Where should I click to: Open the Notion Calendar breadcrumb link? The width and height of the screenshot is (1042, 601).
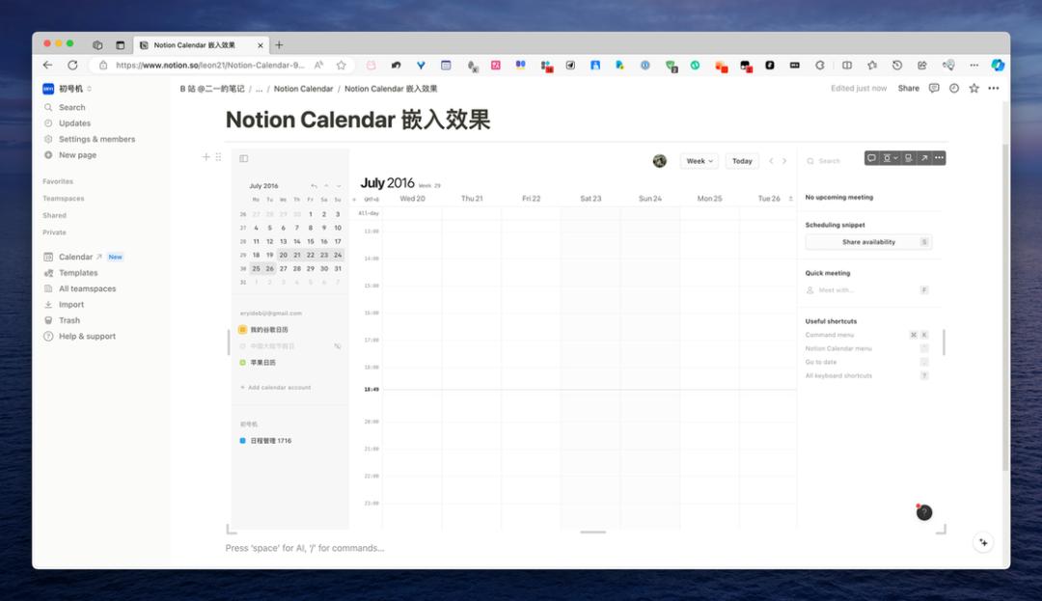[x=303, y=89]
